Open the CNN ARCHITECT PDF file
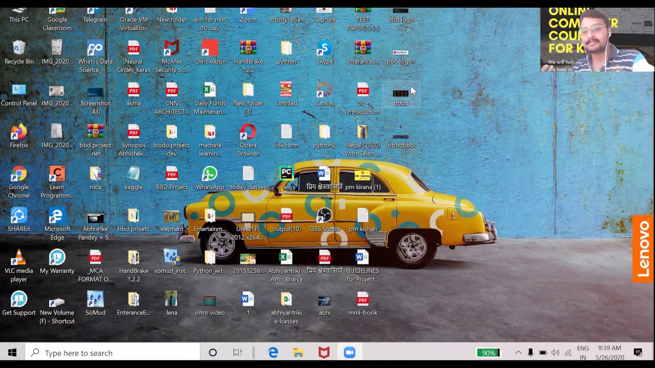This screenshot has height=368, width=655. pyautogui.click(x=172, y=99)
